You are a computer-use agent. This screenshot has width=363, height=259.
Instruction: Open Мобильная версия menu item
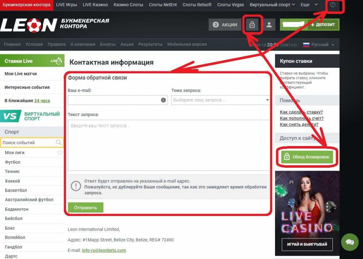[187, 44]
